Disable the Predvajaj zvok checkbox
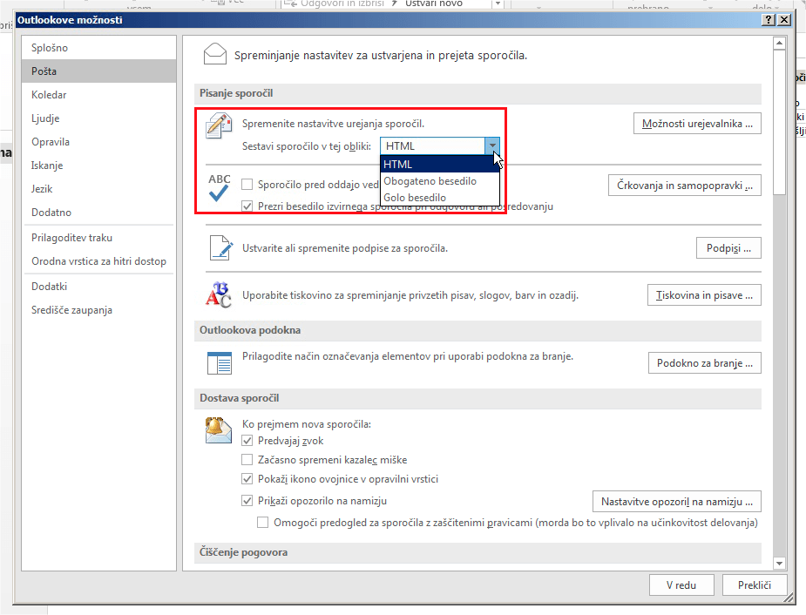806x615 pixels. [x=247, y=441]
